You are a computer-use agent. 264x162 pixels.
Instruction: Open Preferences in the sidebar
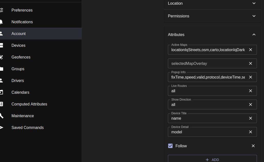point(22,10)
